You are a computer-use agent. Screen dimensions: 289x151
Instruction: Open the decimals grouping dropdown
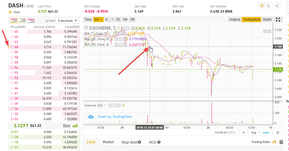coord(67,21)
